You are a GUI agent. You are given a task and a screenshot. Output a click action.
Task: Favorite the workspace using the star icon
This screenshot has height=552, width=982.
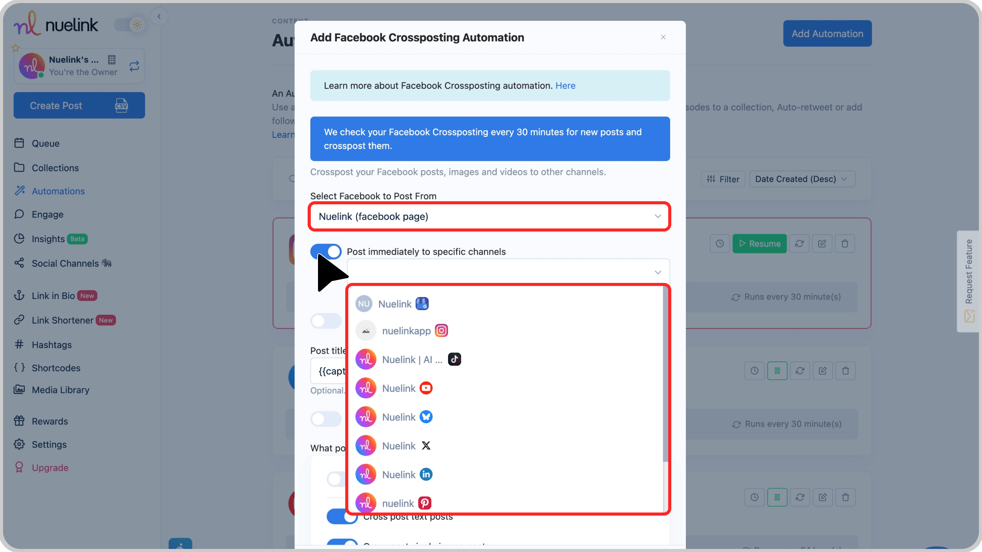(15, 48)
